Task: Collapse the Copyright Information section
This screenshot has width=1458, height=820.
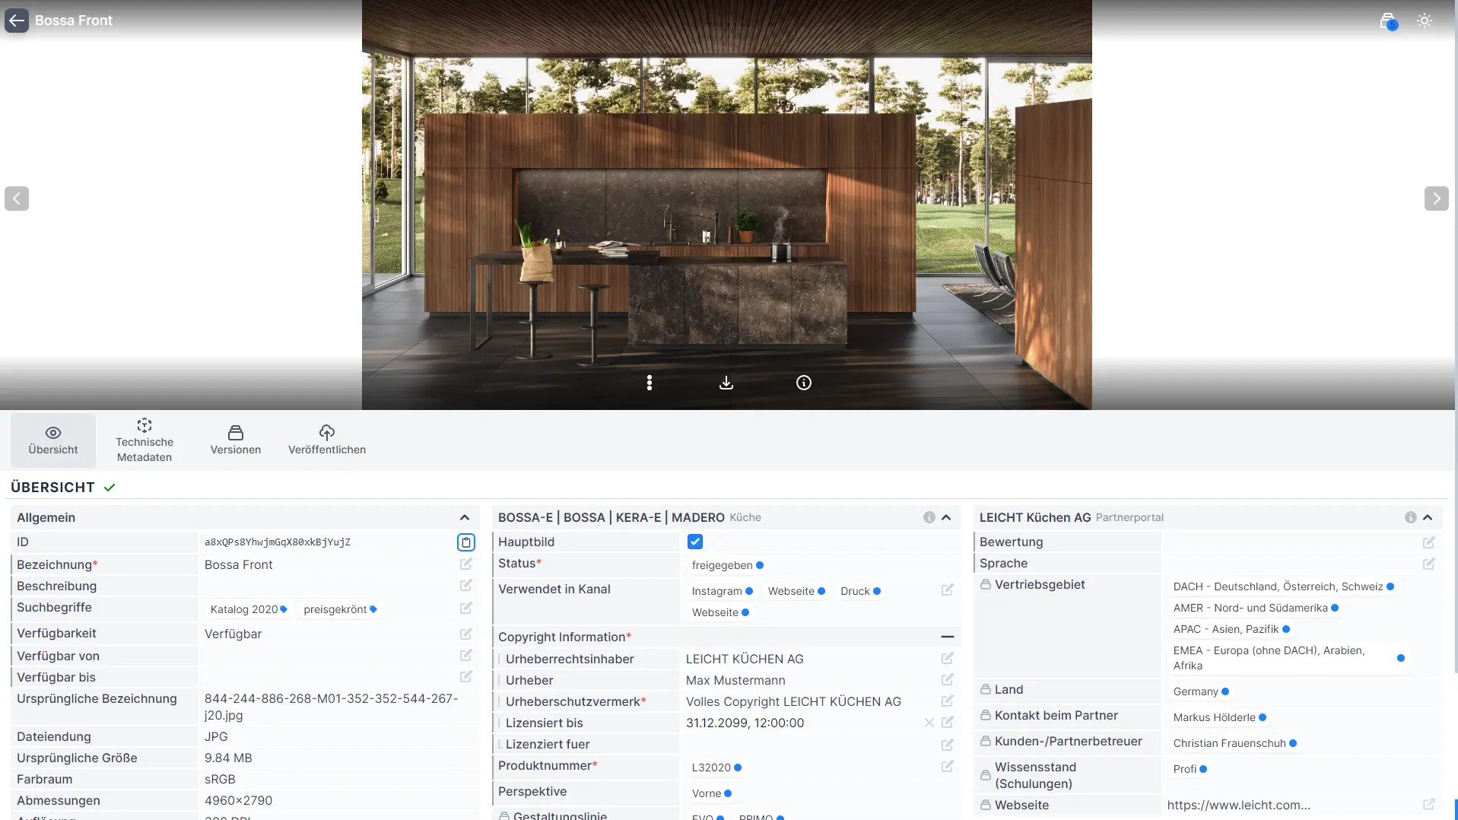Action: coord(947,636)
